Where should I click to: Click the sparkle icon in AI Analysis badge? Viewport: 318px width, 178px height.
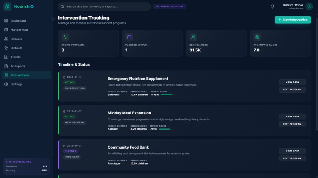click(157, 6)
